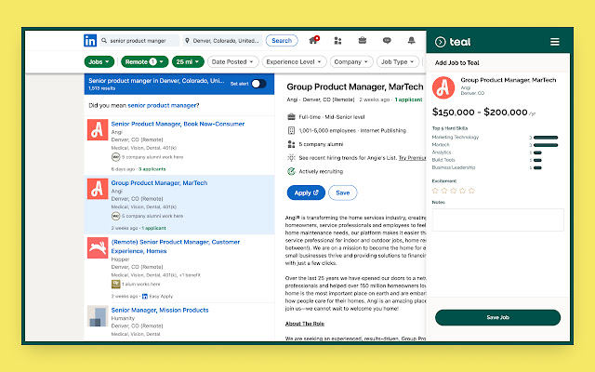Open Group Product Manager, MarTech listing link
Screen dimensions: 595x372
159,183
